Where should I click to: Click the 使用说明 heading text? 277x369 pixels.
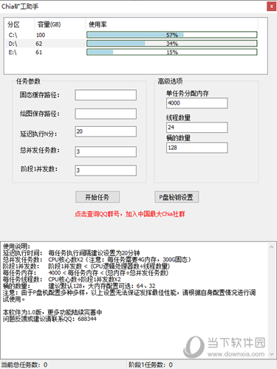pyautogui.click(x=16, y=246)
